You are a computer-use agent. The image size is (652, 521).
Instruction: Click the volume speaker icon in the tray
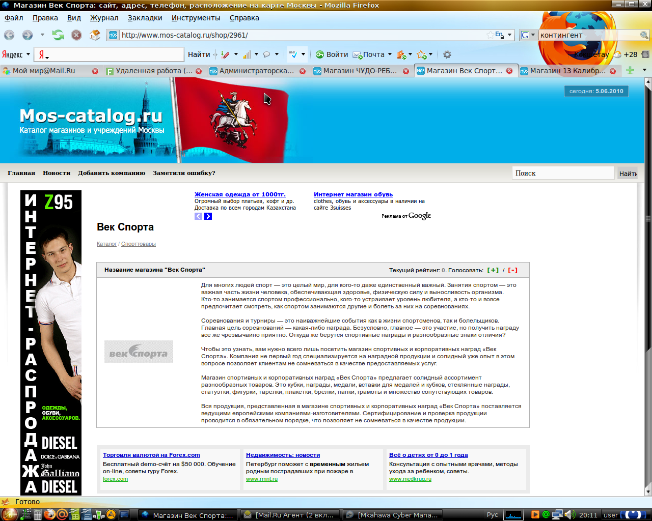tap(569, 515)
